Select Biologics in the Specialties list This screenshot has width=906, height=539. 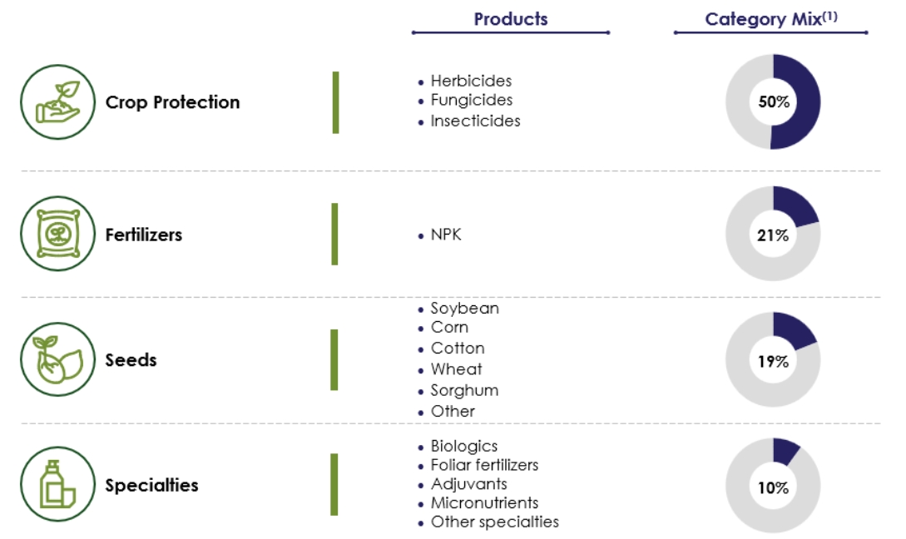pos(463,446)
